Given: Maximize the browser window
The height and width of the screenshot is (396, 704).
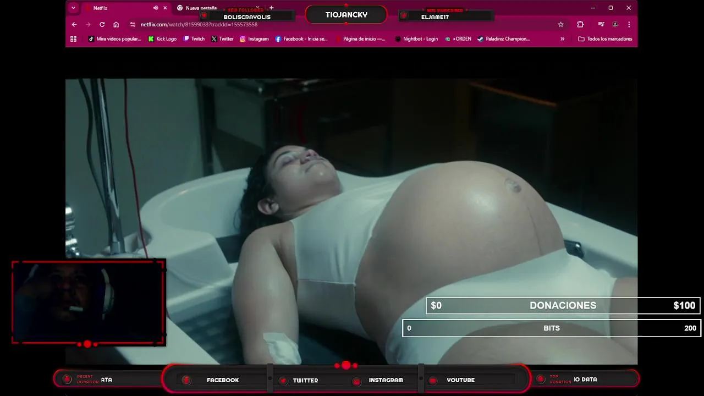Looking at the screenshot, I should [610, 8].
